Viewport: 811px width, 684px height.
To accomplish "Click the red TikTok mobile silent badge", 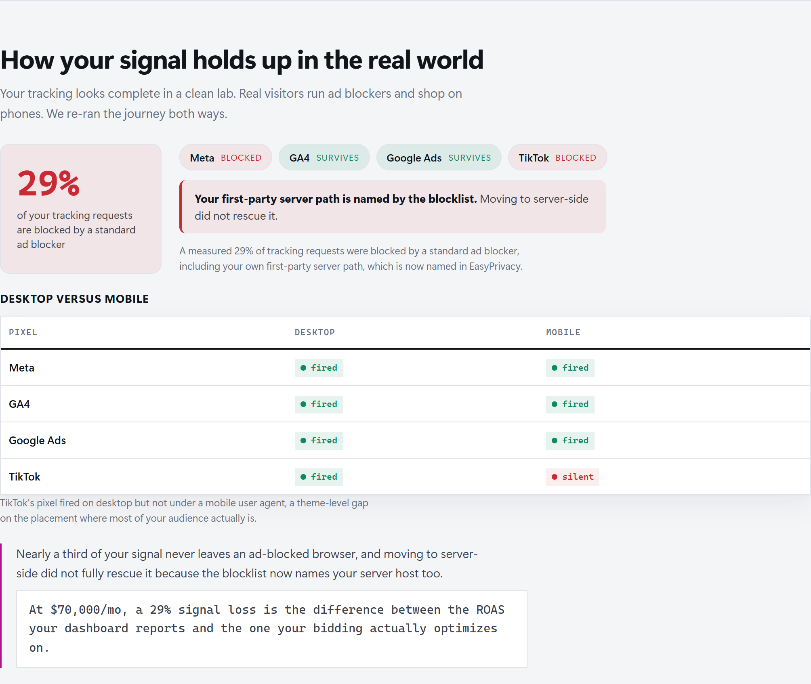I will 573,477.
